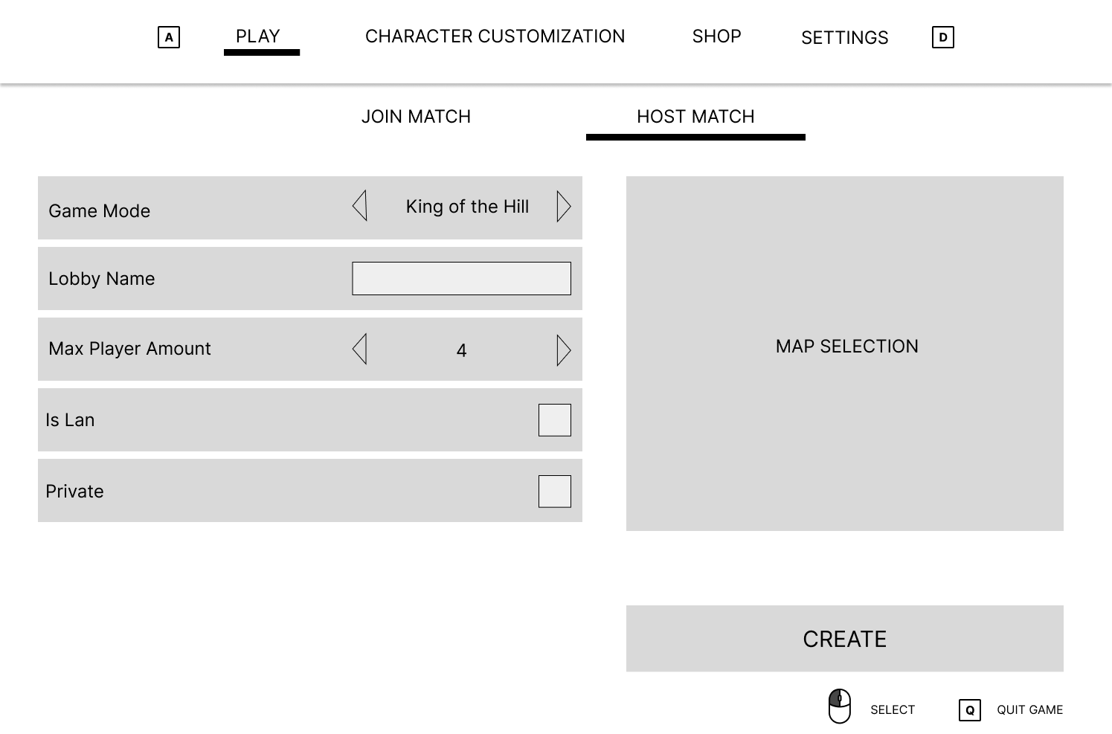Increase Max Player Amount with right arrow
The image size is (1112, 734).
click(x=564, y=350)
